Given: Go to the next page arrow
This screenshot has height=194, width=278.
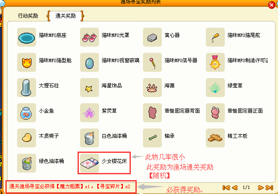Looking at the screenshot, I should tap(260, 188).
